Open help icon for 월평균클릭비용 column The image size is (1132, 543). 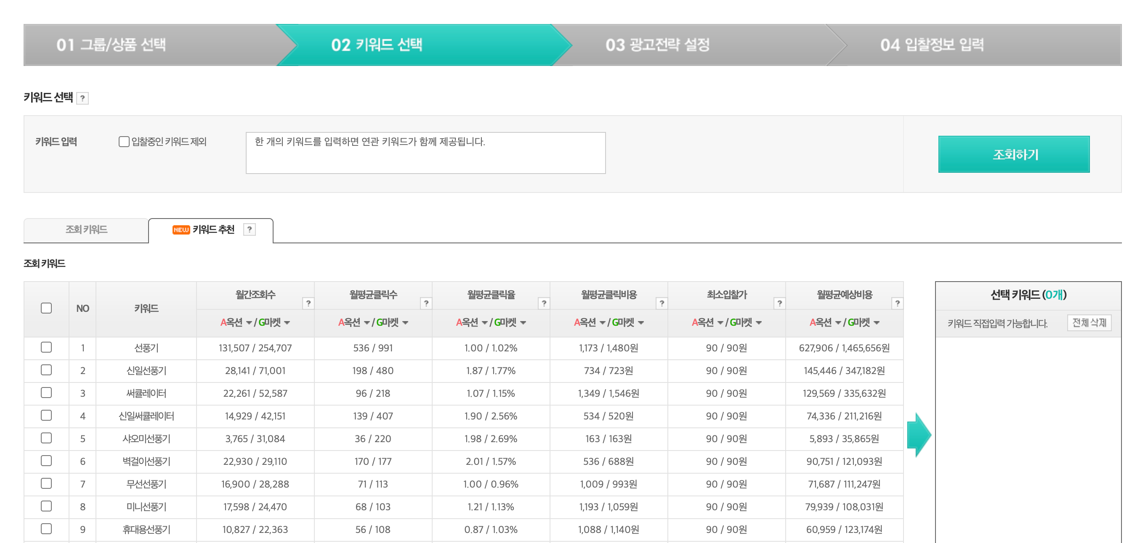pyautogui.click(x=662, y=303)
